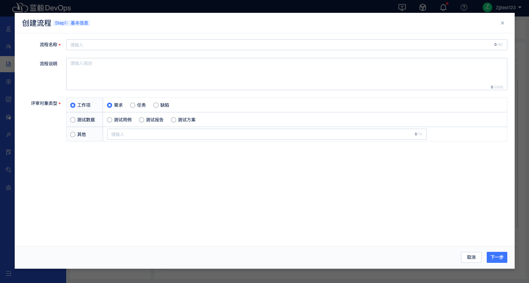This screenshot has height=283, width=529.
Task: Select the 测试方案 radio option
Action: (174, 120)
